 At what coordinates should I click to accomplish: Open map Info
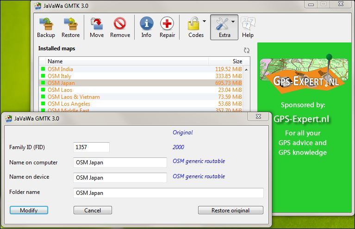(x=146, y=27)
